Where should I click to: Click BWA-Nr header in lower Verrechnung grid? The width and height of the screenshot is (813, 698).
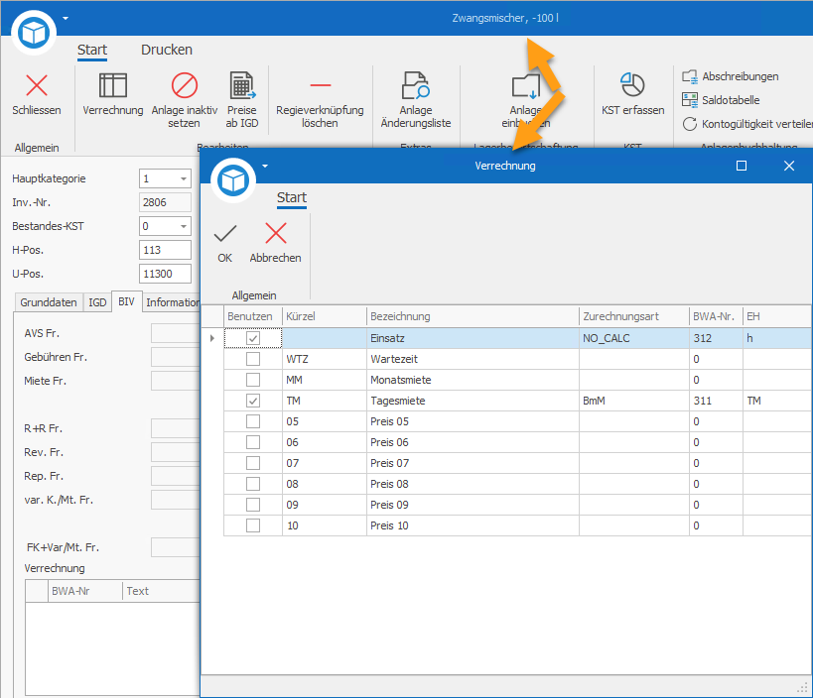click(x=85, y=591)
